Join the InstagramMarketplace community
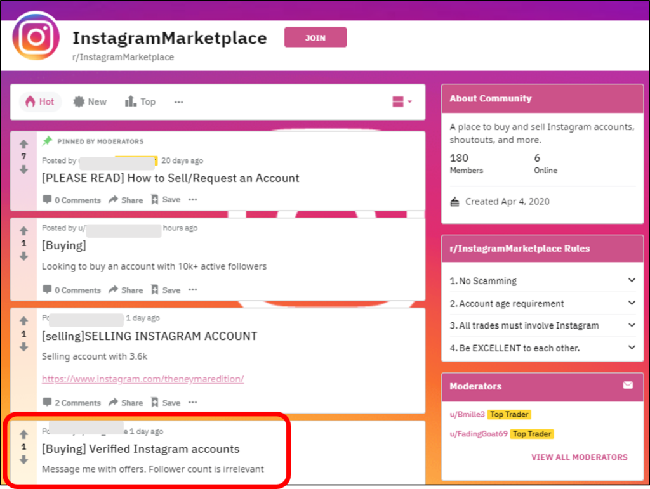650x489 pixels. 315,37
